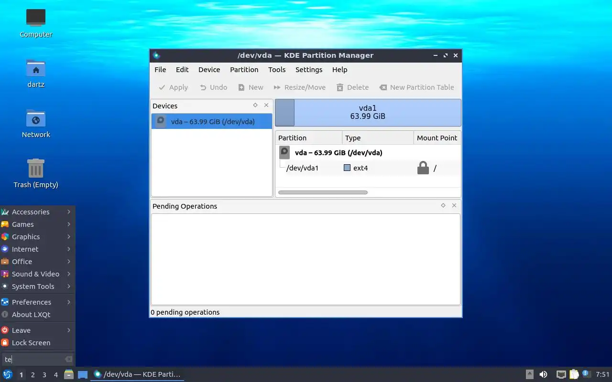612x382 pixels.
Task: Click the Resize/Move toolbar button
Action: 299,87
